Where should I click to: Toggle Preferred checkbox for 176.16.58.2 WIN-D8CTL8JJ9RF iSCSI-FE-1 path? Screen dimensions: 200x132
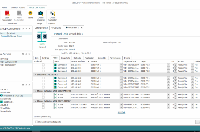click(x=43, y=84)
